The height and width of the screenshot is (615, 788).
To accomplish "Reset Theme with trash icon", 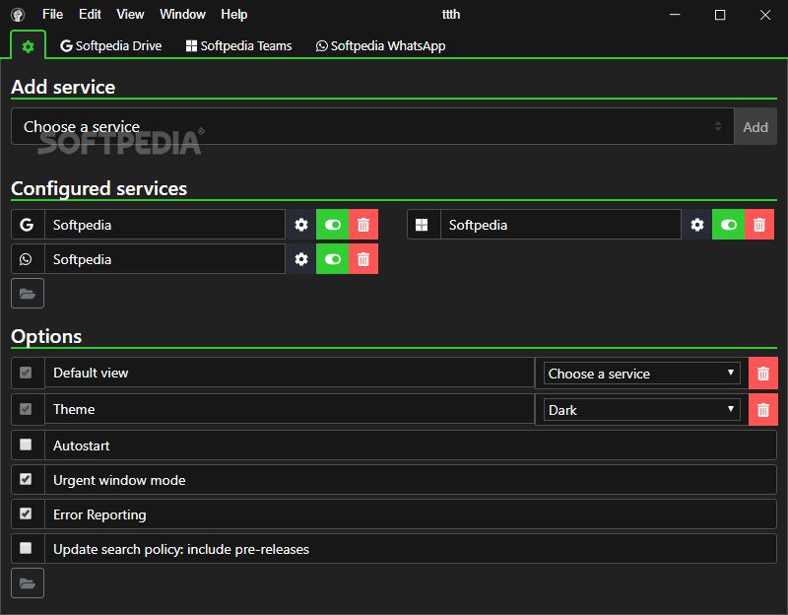I will pos(762,409).
